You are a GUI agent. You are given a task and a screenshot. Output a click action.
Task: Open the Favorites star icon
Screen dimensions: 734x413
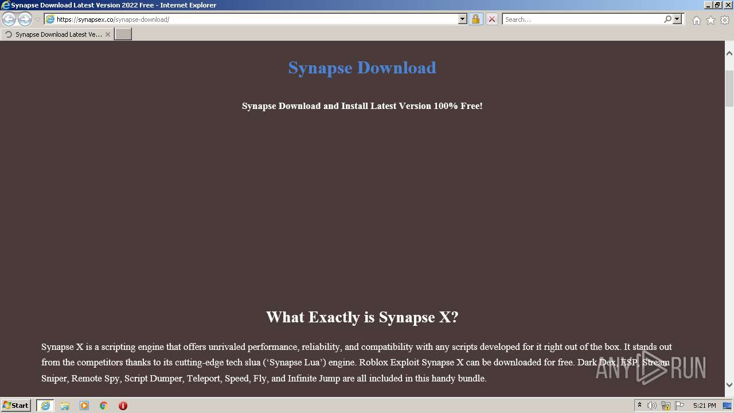710,20
